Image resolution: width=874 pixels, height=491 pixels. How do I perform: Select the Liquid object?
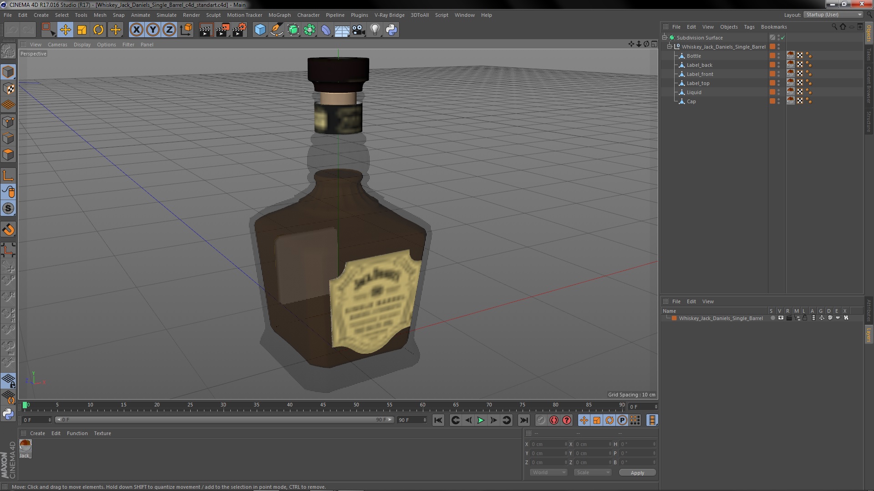click(x=694, y=92)
